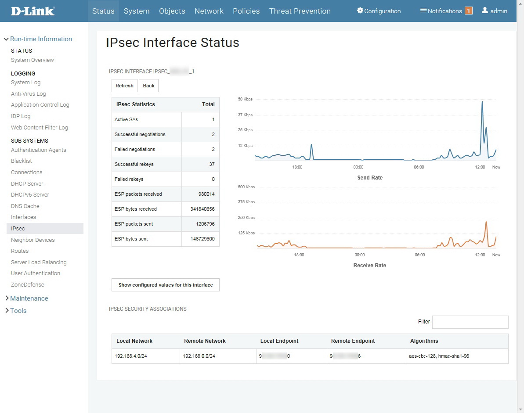This screenshot has height=413, width=524.
Task: Click the Back button
Action: (148, 86)
